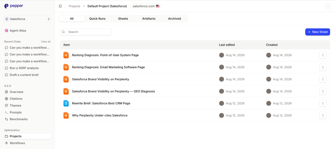Click the last-edited avatar on Why Perplexity Under-cites row
335x149 pixels.
pyautogui.click(x=221, y=115)
